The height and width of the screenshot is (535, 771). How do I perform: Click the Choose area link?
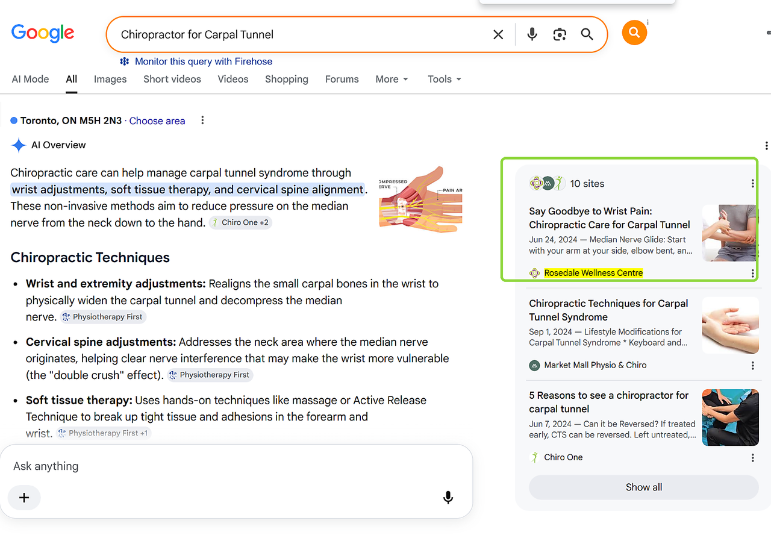[x=157, y=120]
